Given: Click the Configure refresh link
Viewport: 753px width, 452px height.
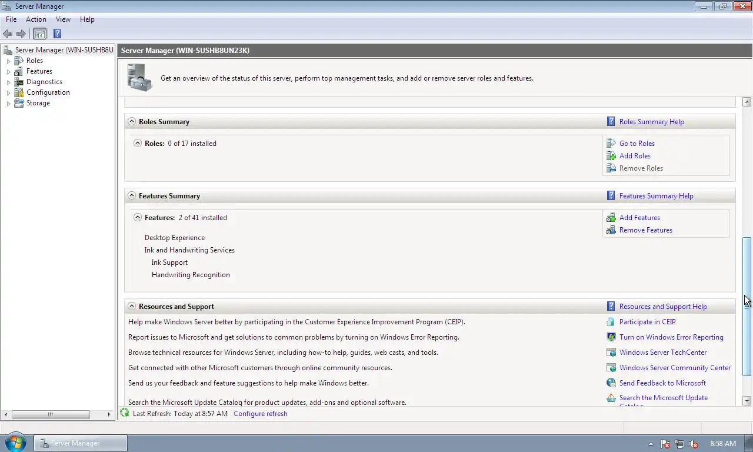Looking at the screenshot, I should pos(261,414).
